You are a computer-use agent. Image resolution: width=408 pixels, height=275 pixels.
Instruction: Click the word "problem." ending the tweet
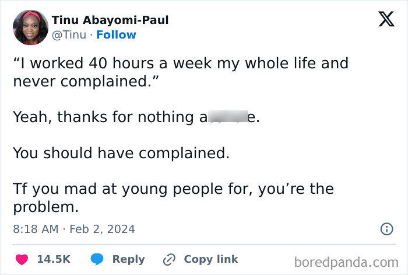coord(45,207)
